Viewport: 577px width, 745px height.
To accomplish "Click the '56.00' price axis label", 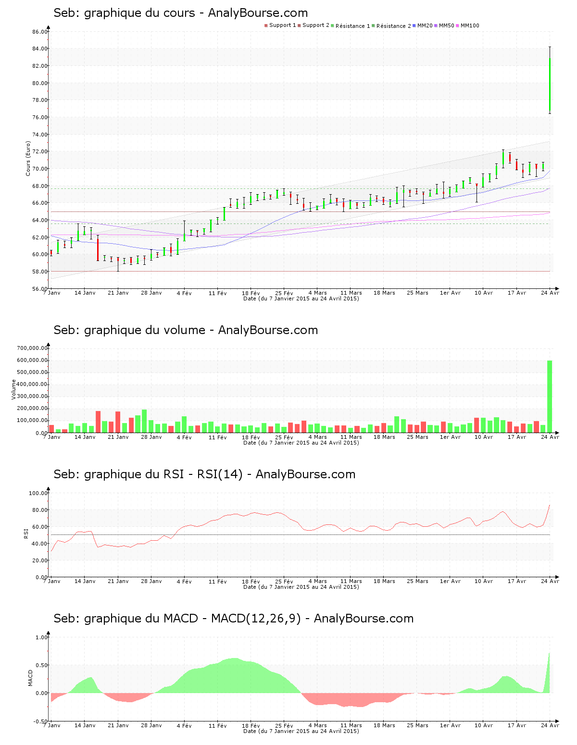I will pyautogui.click(x=40, y=289).
